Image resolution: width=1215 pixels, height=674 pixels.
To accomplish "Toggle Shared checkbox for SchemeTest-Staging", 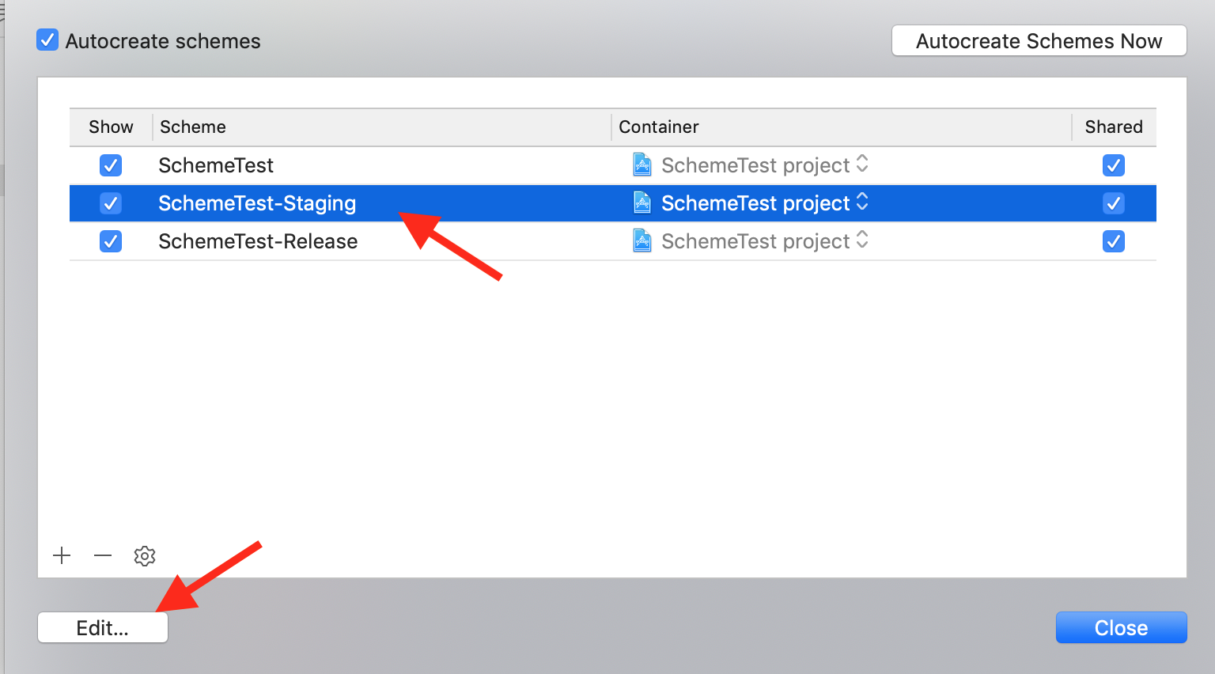I will click(1113, 203).
